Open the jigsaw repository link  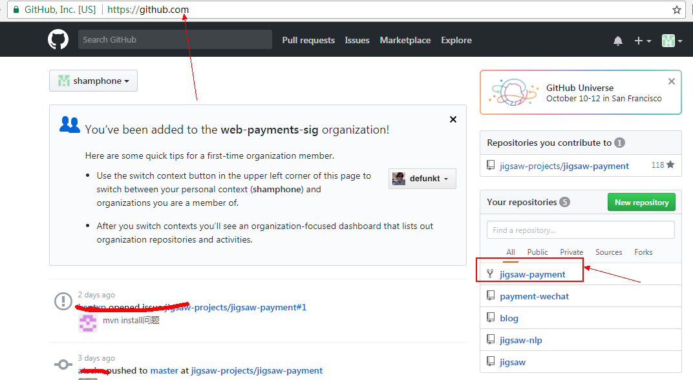tap(512, 363)
